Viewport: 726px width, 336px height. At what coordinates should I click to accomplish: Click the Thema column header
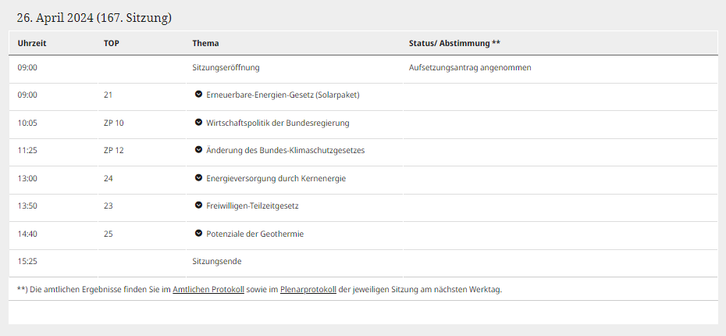pyautogui.click(x=205, y=43)
